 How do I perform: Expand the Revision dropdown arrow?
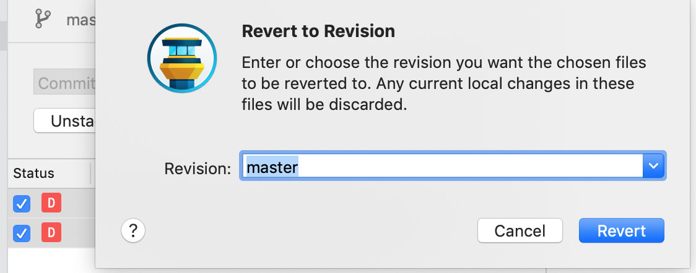(x=653, y=166)
